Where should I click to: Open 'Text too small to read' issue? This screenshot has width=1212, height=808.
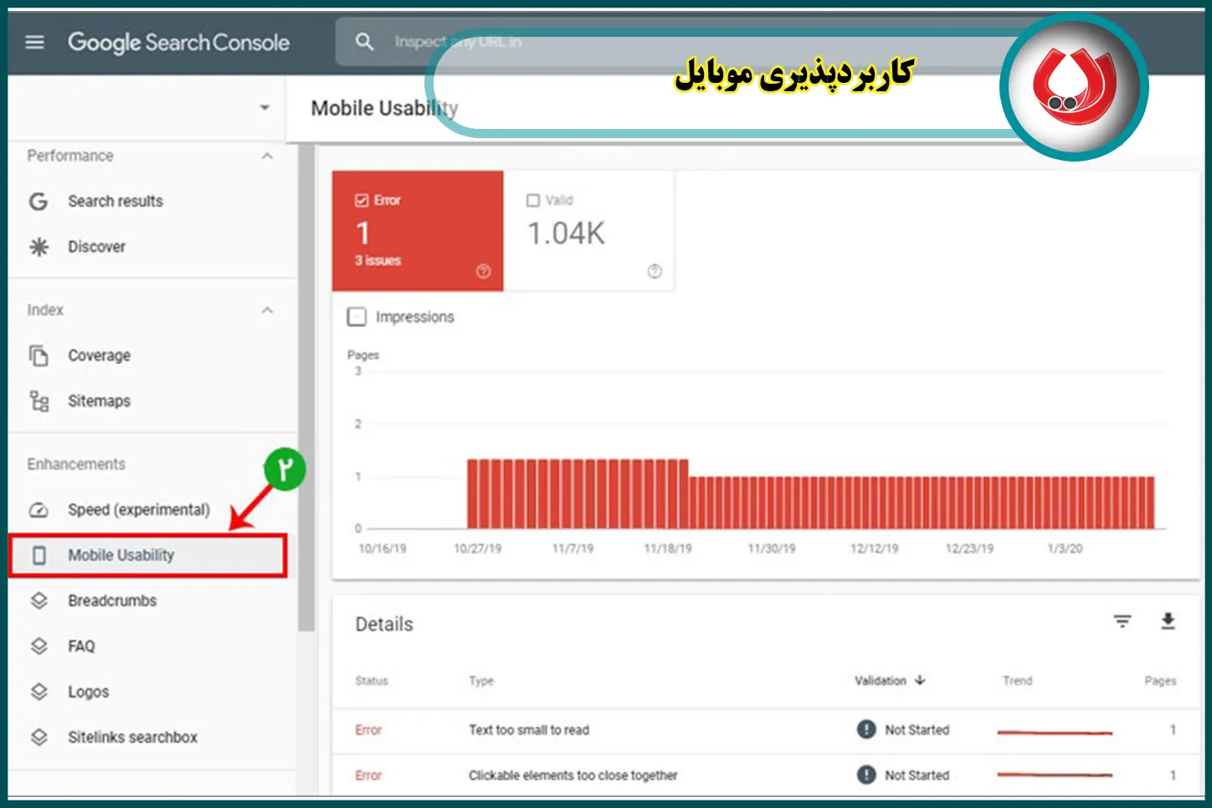tap(529, 730)
